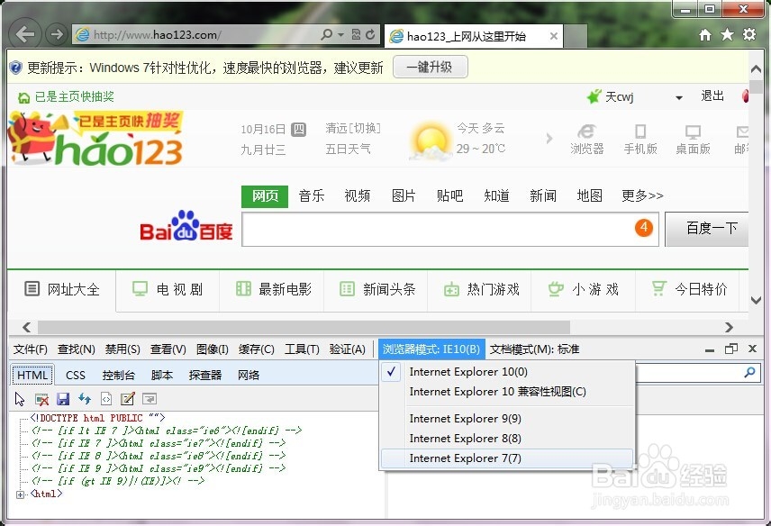Open favorites star icon
Image resolution: width=771 pixels, height=526 pixels.
tap(727, 34)
